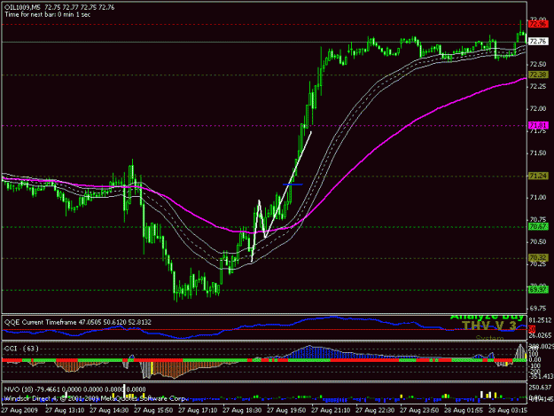The image size is (554, 416).
Task: Click the QQE scale value 26.0265
Action: pos(540,335)
